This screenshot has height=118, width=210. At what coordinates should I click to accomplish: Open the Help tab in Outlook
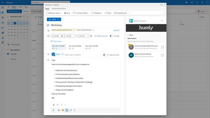click(26, 7)
